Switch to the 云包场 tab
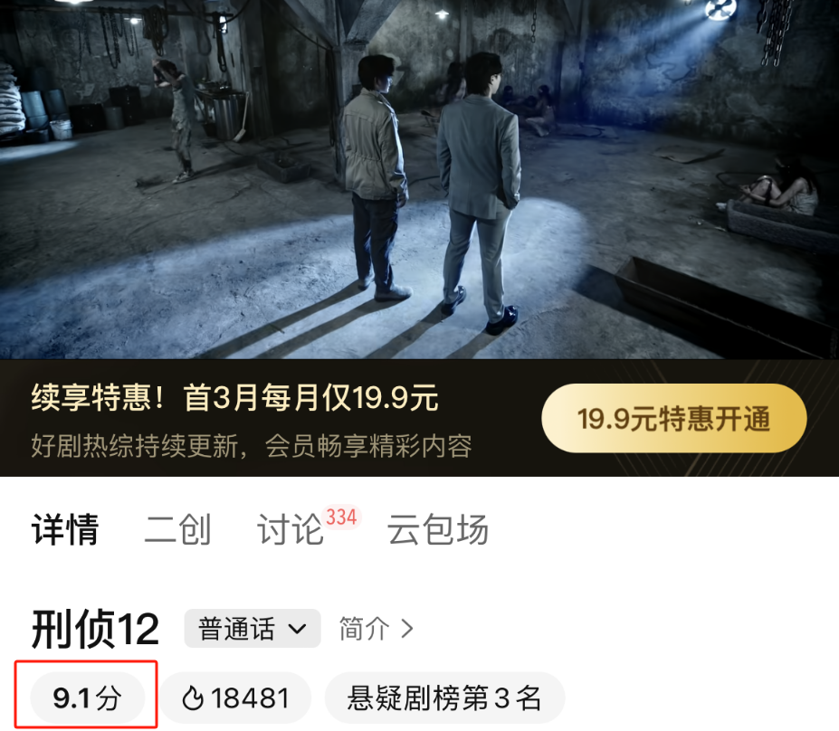The image size is (839, 731). pyautogui.click(x=438, y=529)
